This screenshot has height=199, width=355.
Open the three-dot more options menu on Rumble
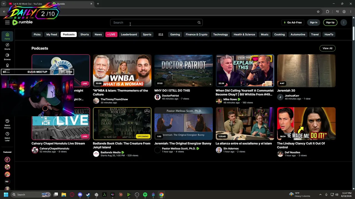[x=344, y=22]
